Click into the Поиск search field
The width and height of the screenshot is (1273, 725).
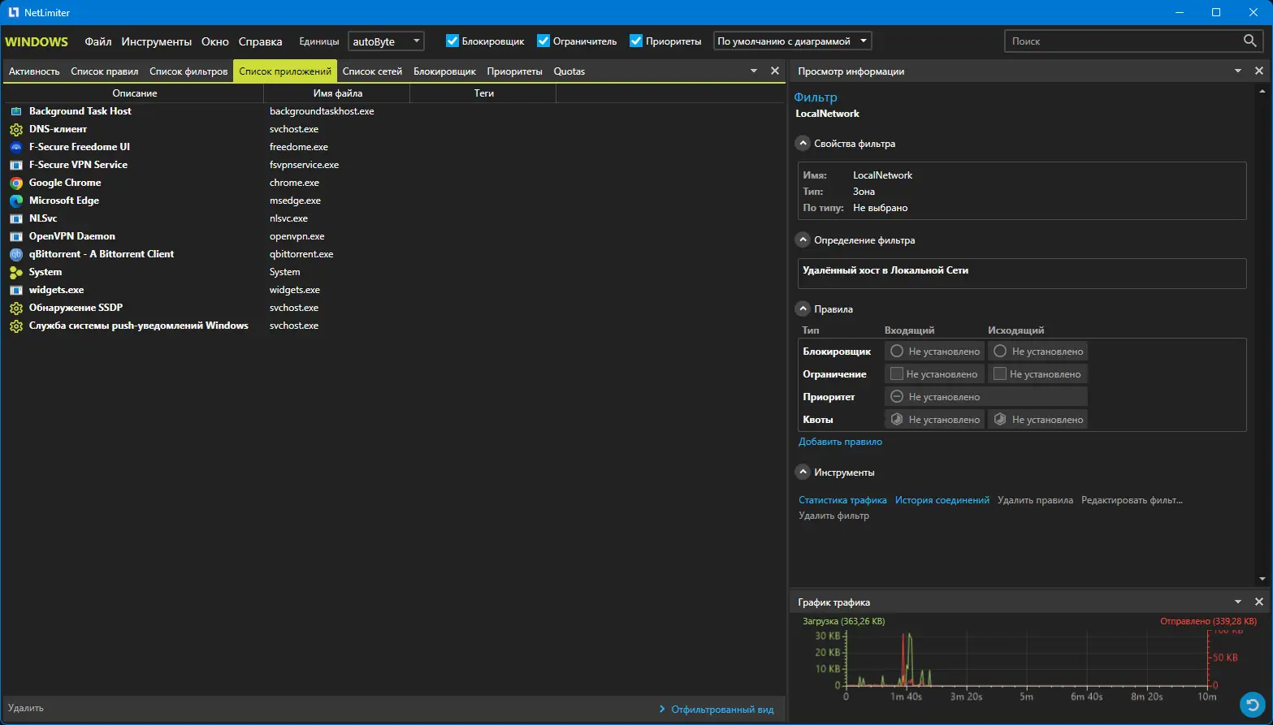(x=1121, y=41)
